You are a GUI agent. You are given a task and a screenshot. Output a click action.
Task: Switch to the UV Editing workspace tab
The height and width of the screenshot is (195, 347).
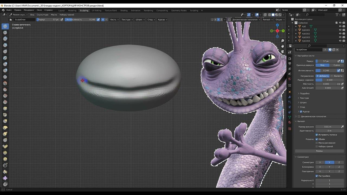(96, 11)
